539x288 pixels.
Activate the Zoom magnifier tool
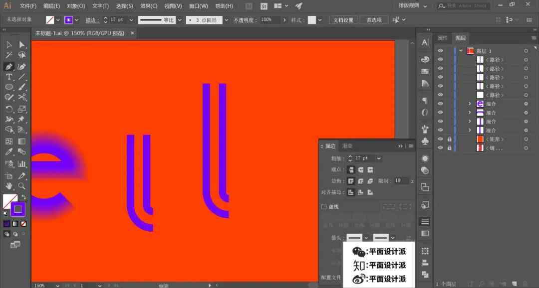click(x=22, y=186)
